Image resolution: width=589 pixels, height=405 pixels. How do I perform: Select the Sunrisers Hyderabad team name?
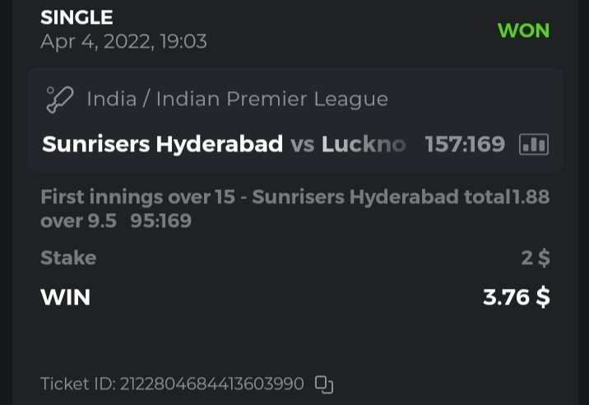(163, 145)
